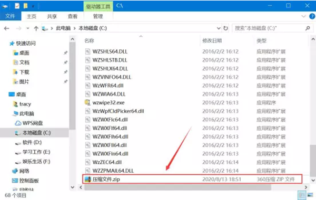Screen dimensions: 316x200
Task: Switch to the 主页 ribbon tab
Action: click(32, 16)
